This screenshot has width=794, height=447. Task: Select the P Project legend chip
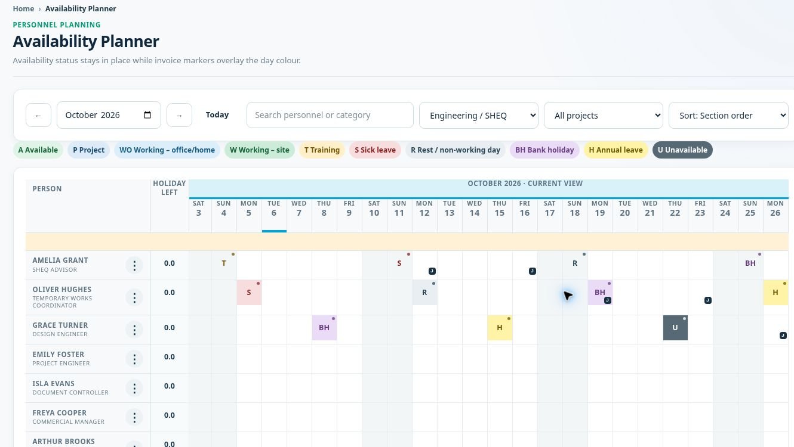(88, 150)
